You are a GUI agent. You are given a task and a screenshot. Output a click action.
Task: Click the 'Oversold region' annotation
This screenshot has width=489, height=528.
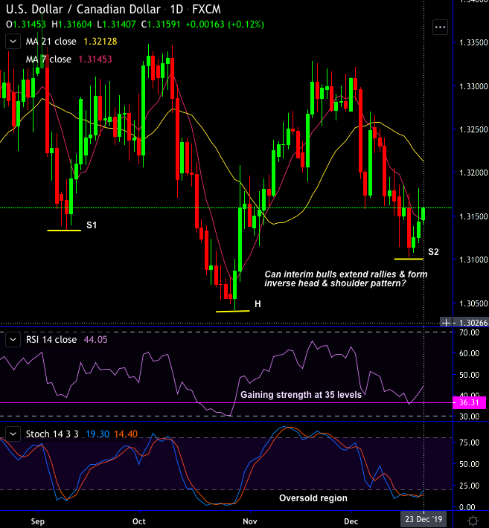tap(313, 498)
